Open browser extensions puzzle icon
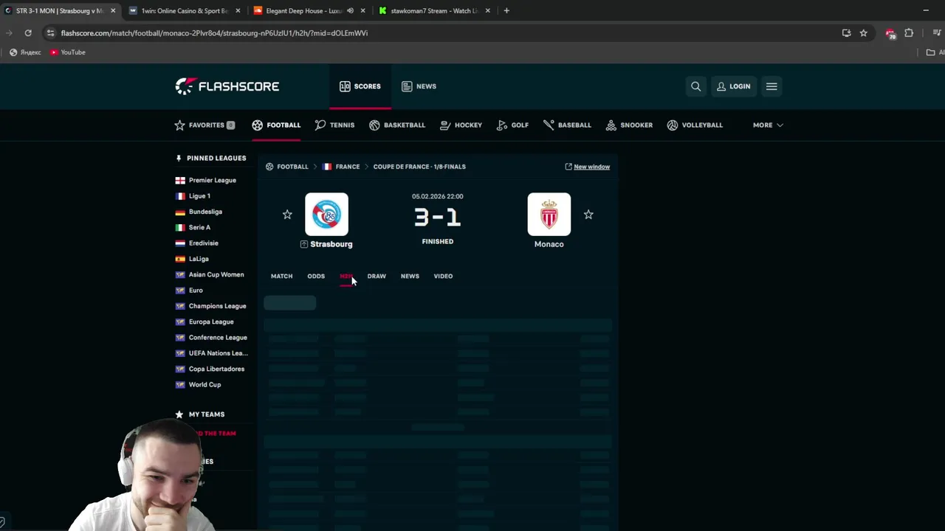 pos(909,33)
